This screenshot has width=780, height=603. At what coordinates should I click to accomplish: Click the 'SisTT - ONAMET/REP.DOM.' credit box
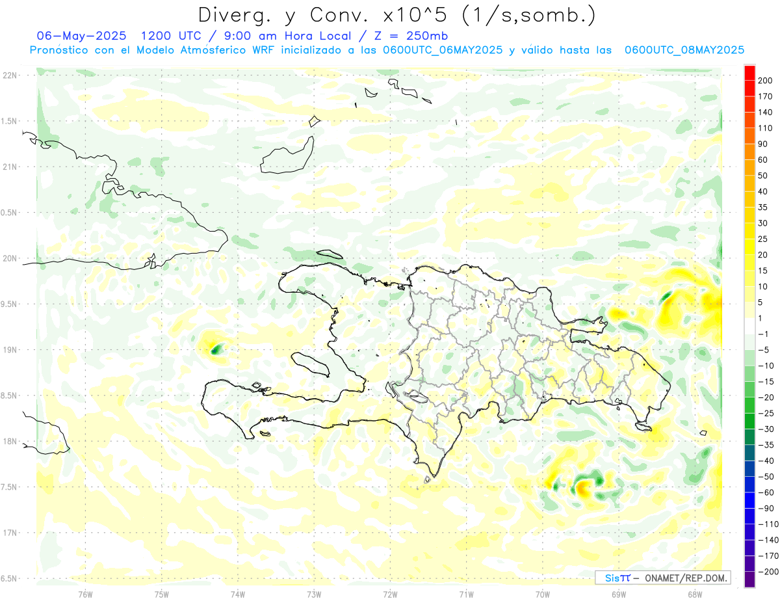tap(664, 578)
